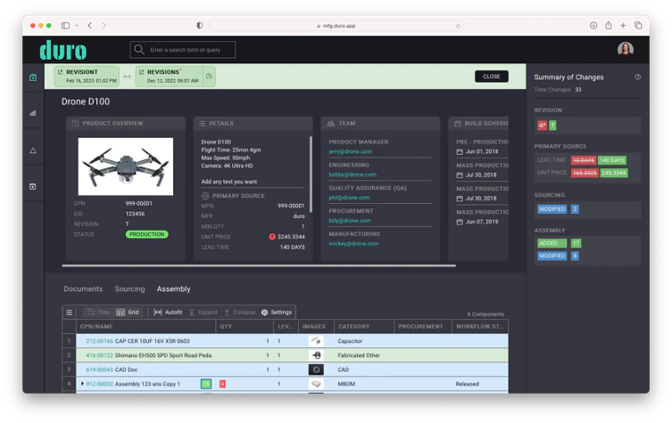672x423 pixels.
Task: Open component link 212-00166
Action: pos(99,341)
